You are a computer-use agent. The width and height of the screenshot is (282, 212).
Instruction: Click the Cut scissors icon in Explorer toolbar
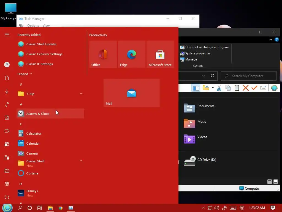(x=219, y=88)
